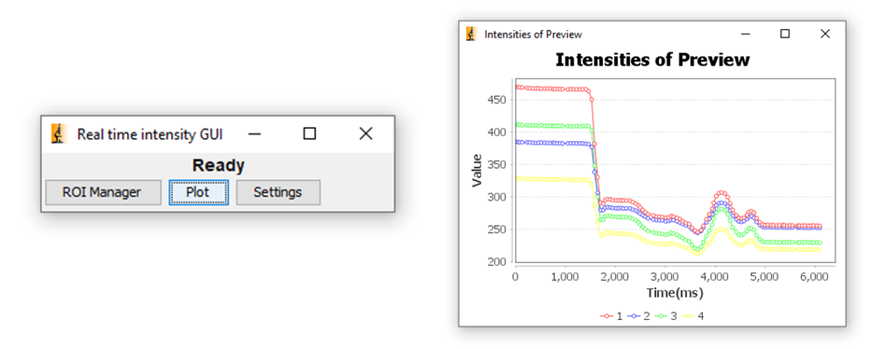Close the Real time intensity GUI window
The image size is (884, 349).
(x=366, y=134)
